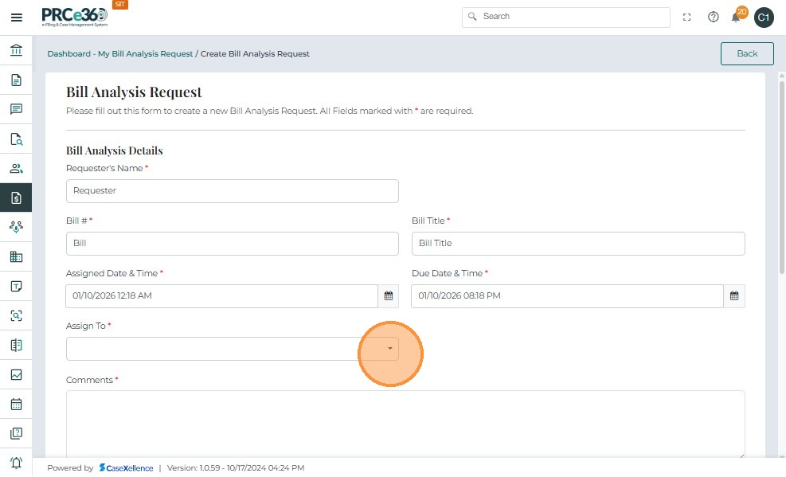The image size is (786, 477).
Task: Open the help question mark icon
Action: 714,17
